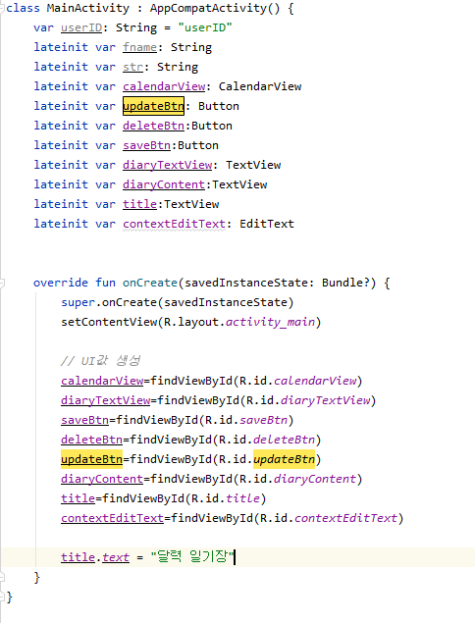The height and width of the screenshot is (623, 475).
Task: Click the EditText type name
Action: pos(267,224)
